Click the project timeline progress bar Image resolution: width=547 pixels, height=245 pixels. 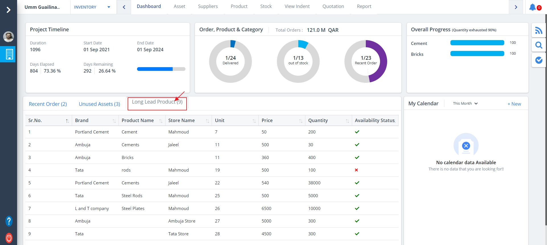click(161, 69)
